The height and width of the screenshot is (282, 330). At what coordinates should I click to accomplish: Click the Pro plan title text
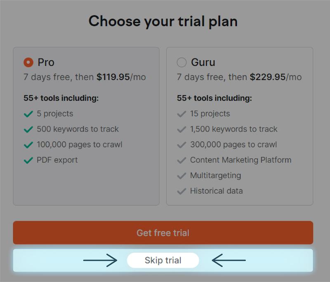pos(46,63)
